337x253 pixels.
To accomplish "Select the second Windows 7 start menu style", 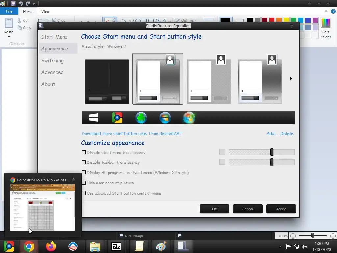I will point(158,79).
